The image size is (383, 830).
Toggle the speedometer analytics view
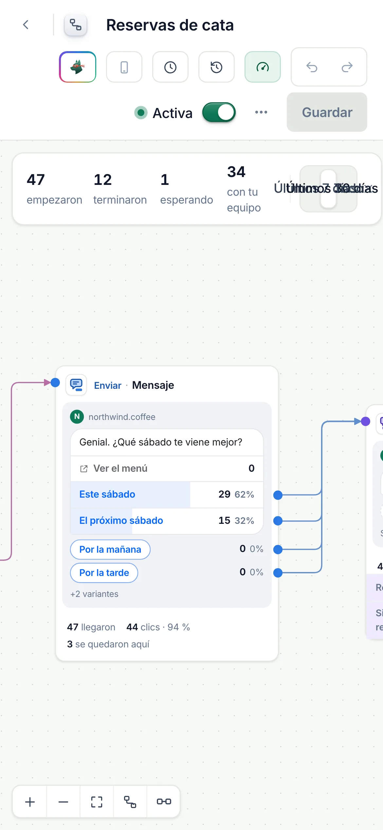tap(263, 67)
